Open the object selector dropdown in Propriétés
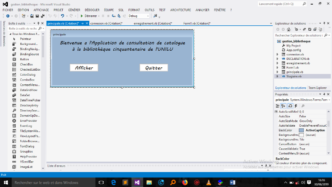332x187 pixels. (x=329, y=100)
